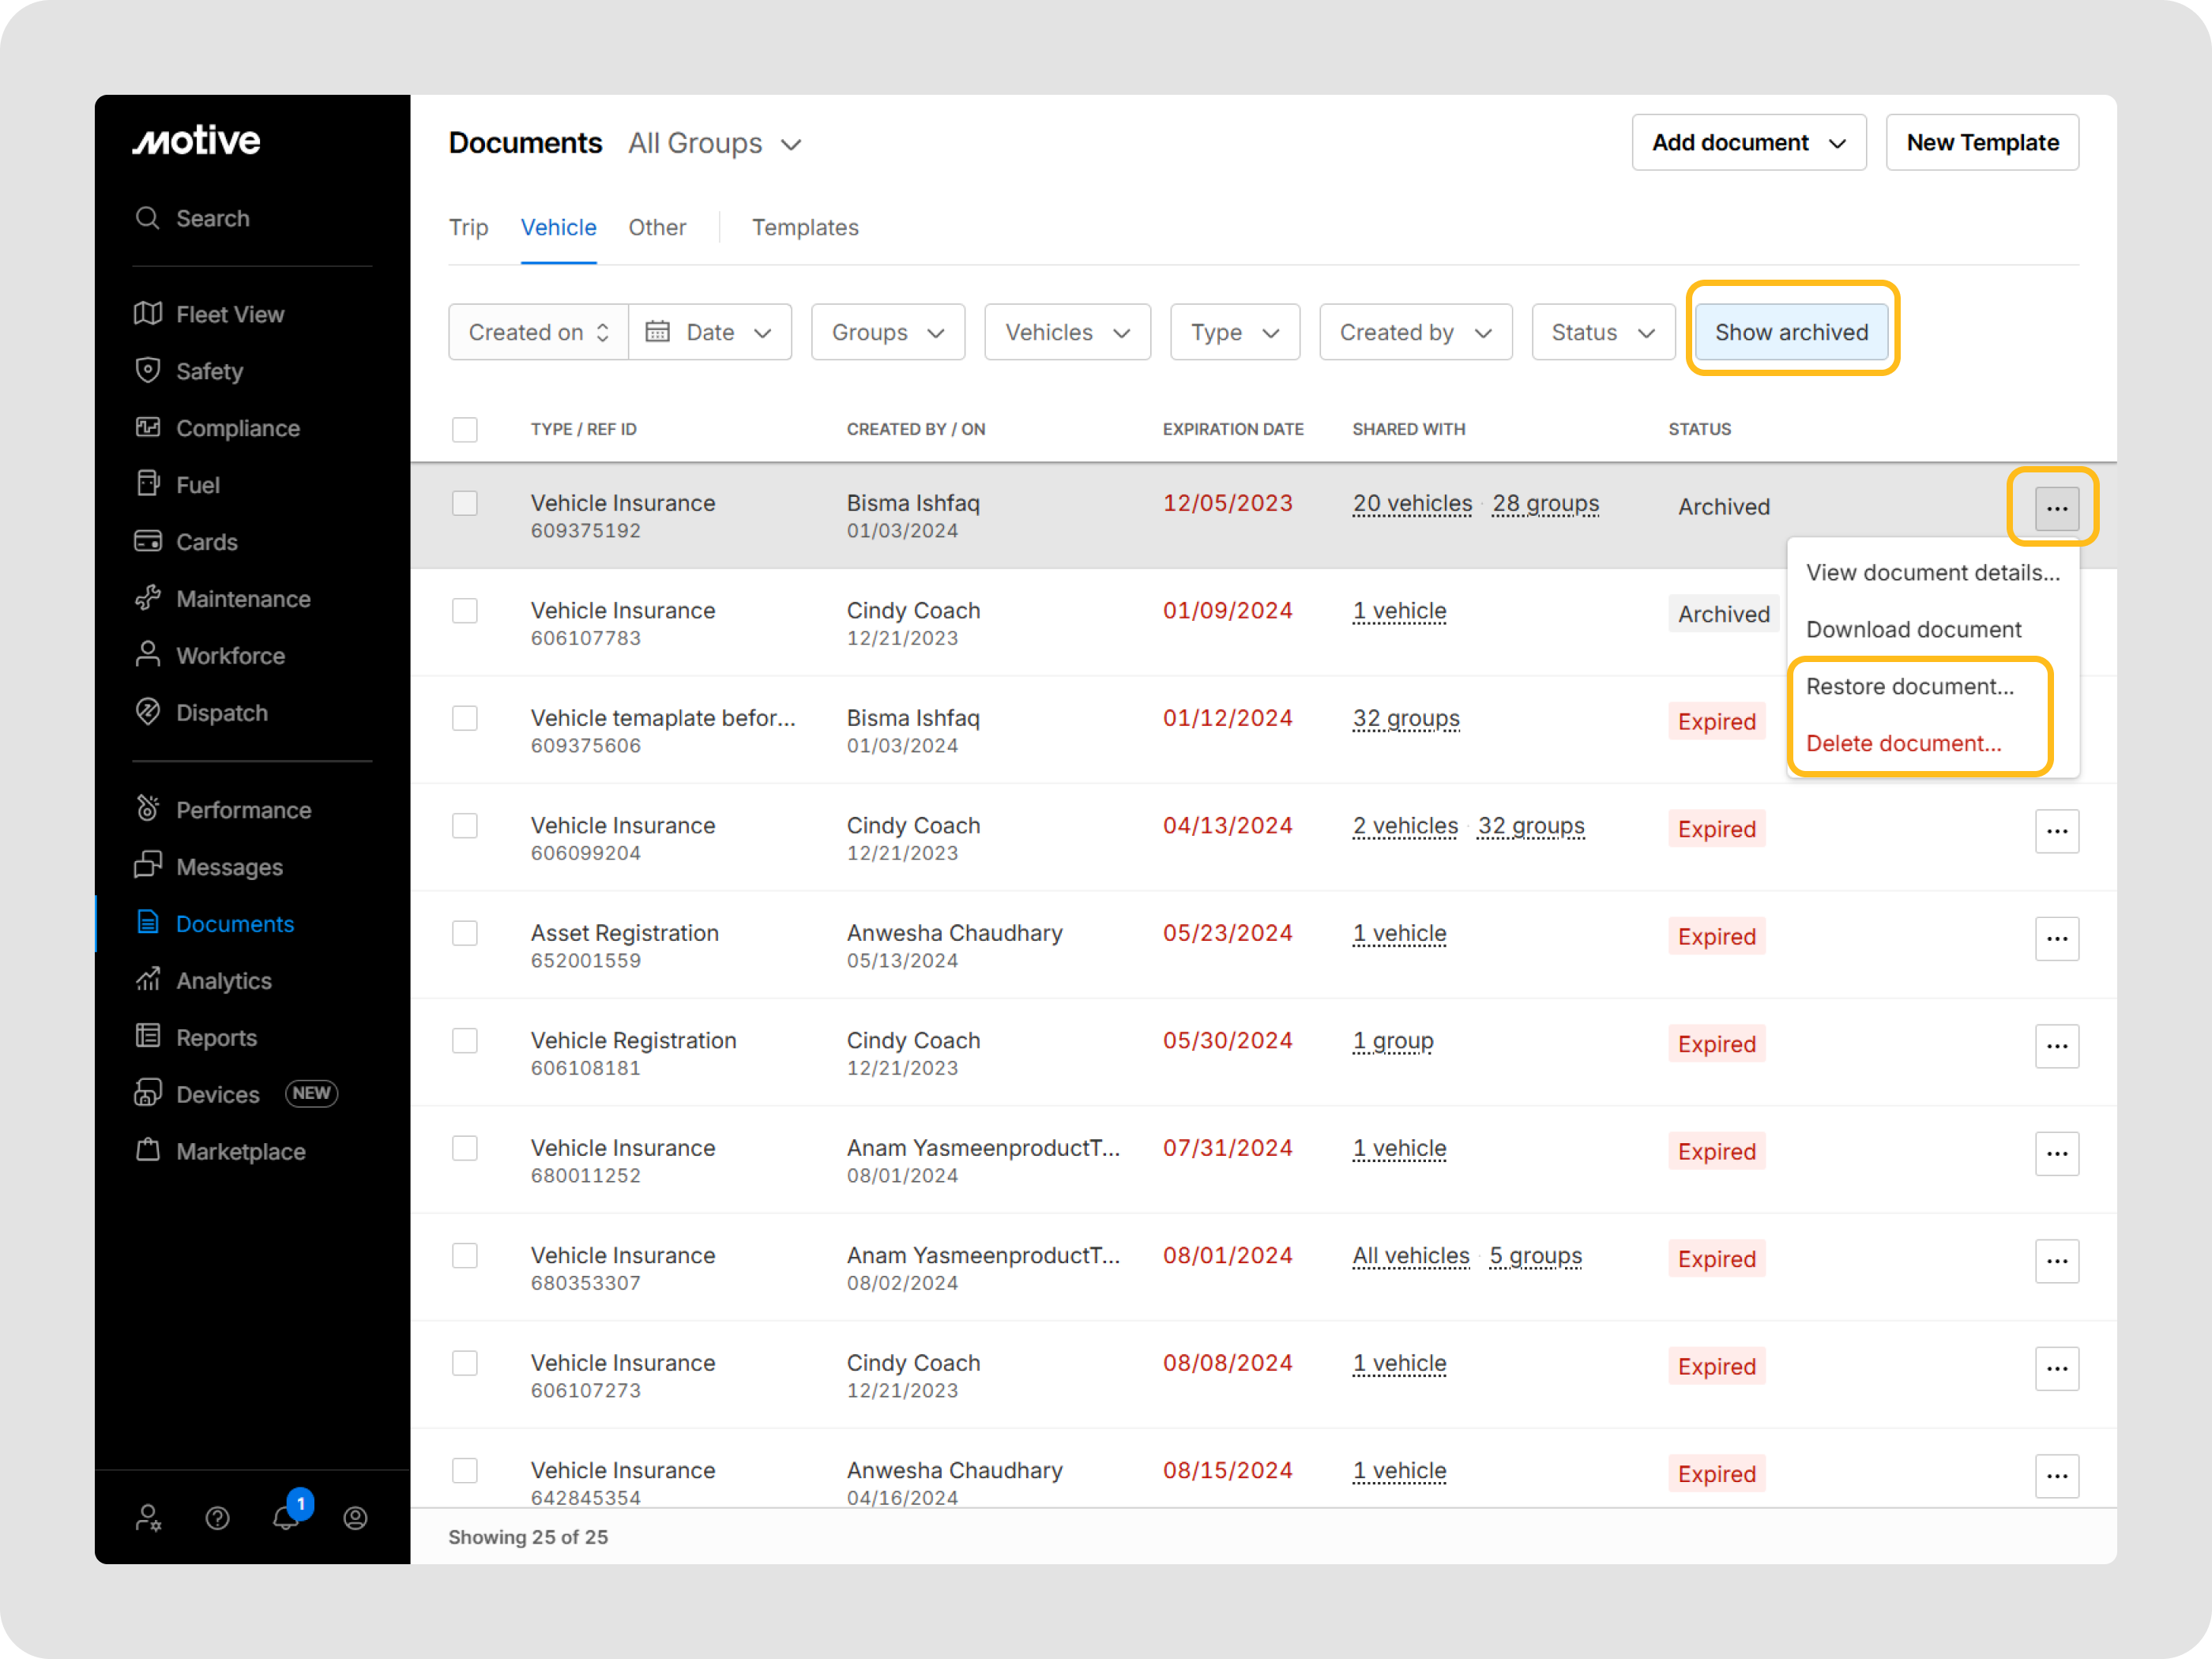
Task: Select checkbox for document 606107783
Action: 465,610
